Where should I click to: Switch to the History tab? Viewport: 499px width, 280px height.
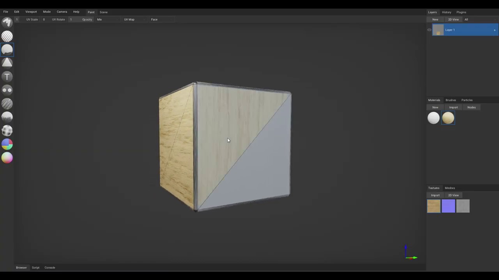tap(446, 12)
